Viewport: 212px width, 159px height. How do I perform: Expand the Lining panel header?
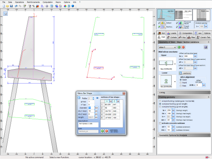pos(184,92)
